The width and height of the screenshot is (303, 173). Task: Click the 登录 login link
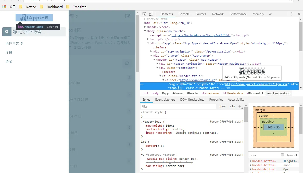[x=9, y=62]
